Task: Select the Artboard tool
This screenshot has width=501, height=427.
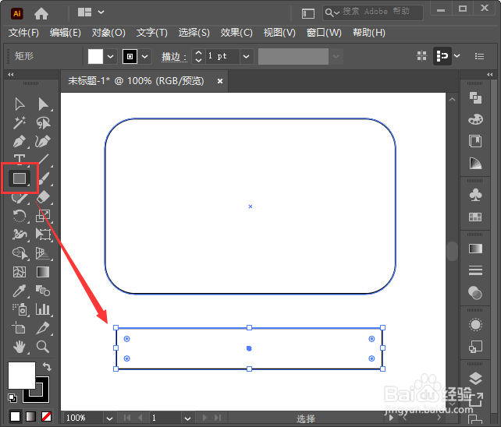Action: coord(19,328)
